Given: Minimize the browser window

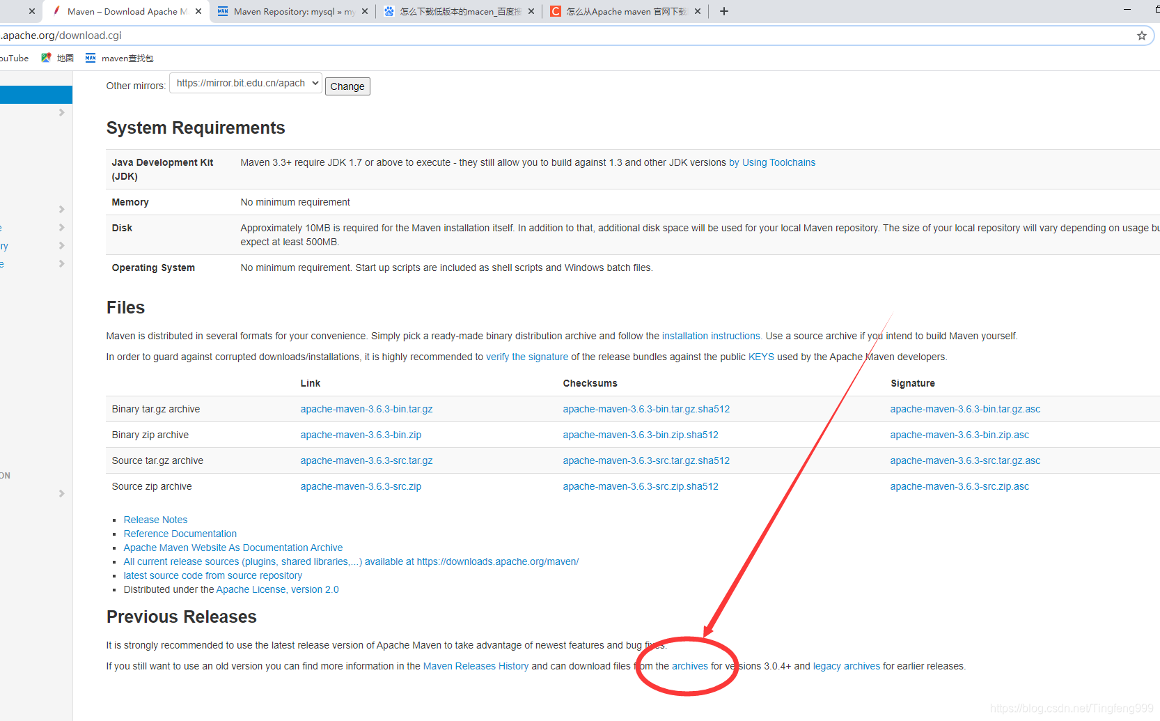Looking at the screenshot, I should coord(1127,10).
